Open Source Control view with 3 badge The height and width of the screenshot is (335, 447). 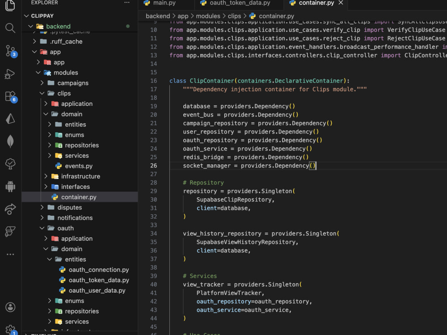point(11,51)
